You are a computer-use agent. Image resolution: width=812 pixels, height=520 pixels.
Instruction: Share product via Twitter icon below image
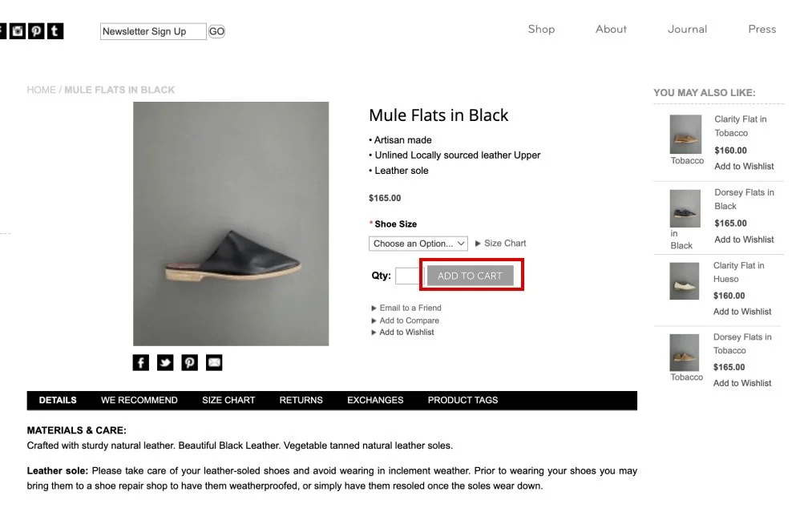pyautogui.click(x=165, y=363)
